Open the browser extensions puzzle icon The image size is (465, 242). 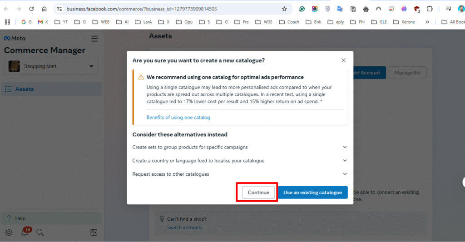coord(430,9)
